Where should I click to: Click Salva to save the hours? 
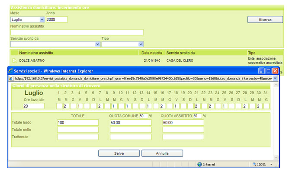(x=119, y=153)
